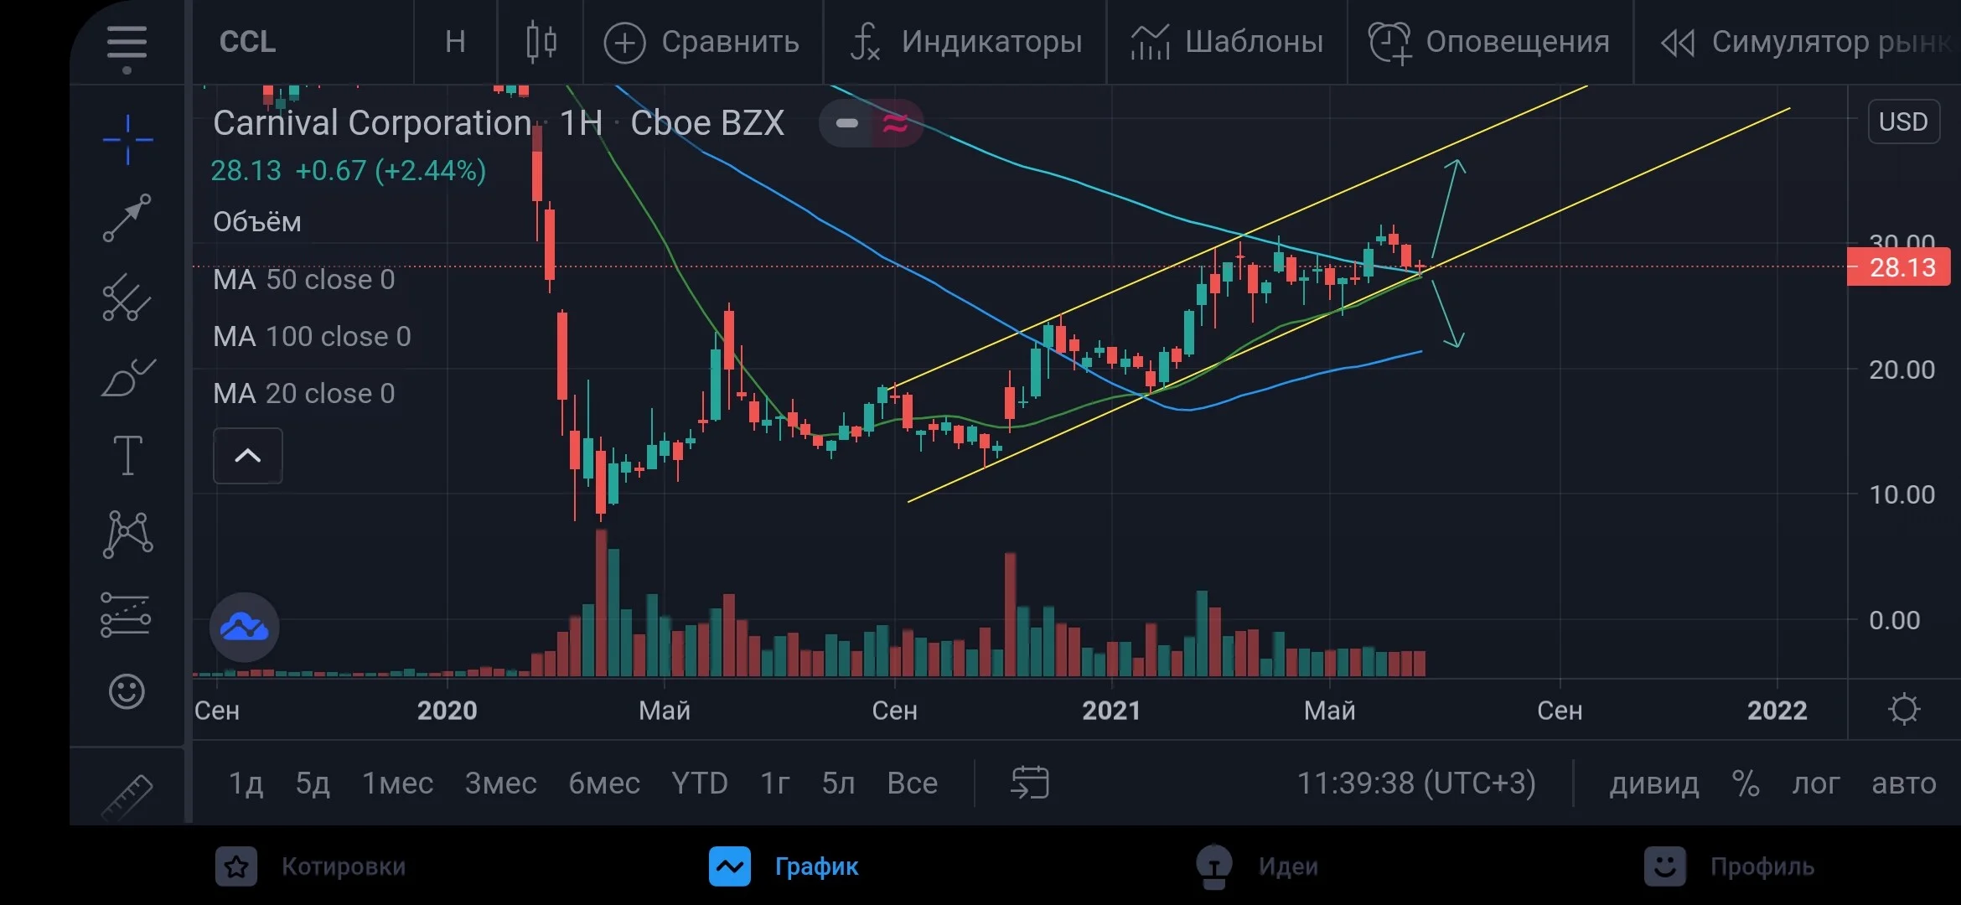Click the grey minus pill button

pyautogui.click(x=847, y=124)
